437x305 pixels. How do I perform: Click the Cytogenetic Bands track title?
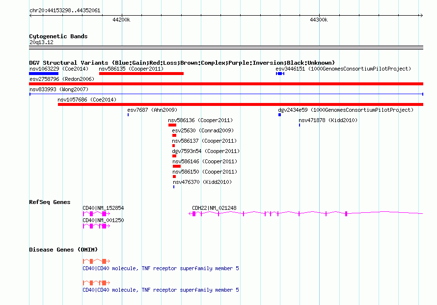click(58, 36)
